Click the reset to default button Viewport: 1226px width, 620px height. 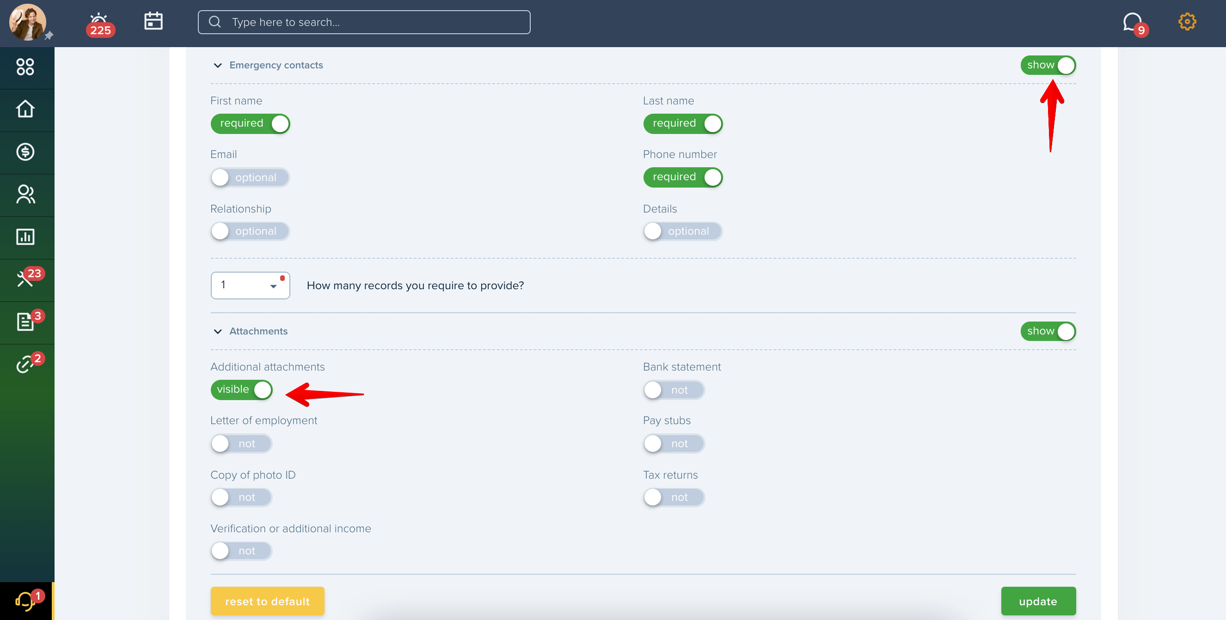(268, 601)
